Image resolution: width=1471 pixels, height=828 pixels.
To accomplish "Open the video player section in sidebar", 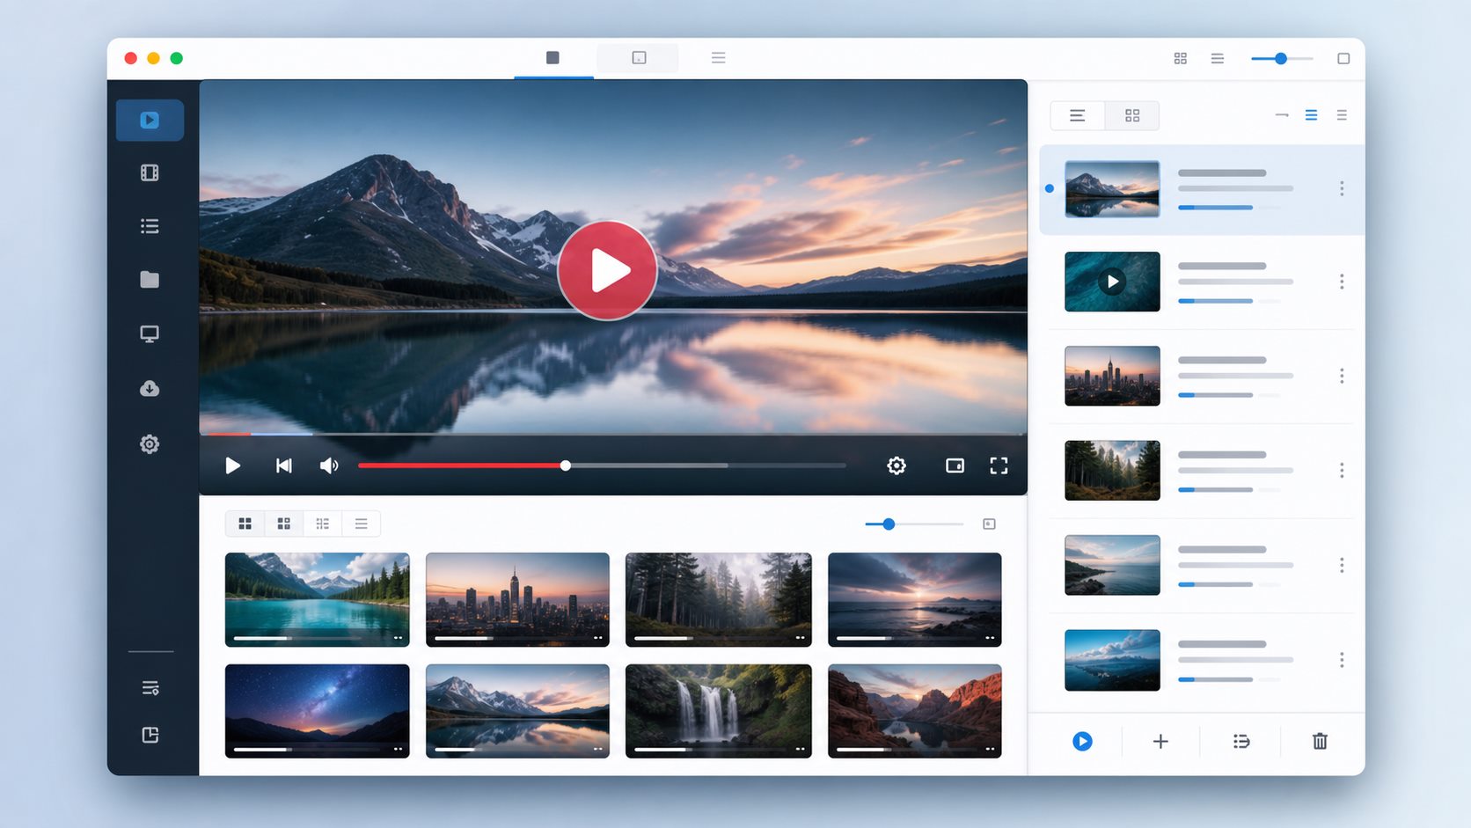I will pyautogui.click(x=150, y=121).
